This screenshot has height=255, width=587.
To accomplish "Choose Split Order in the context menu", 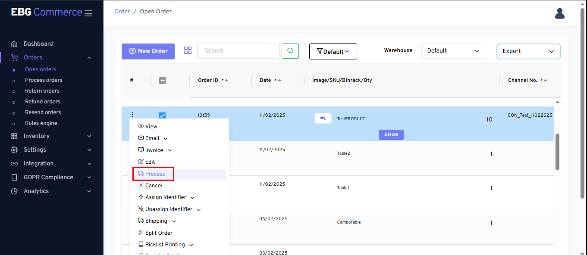I will [158, 233].
